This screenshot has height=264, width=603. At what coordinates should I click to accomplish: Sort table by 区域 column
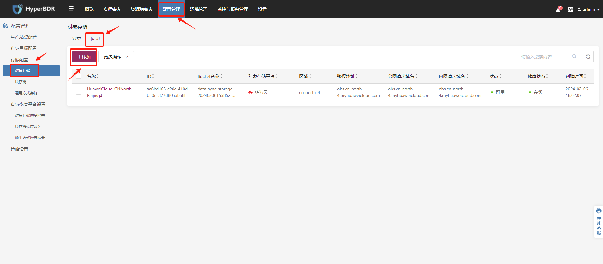click(310, 76)
